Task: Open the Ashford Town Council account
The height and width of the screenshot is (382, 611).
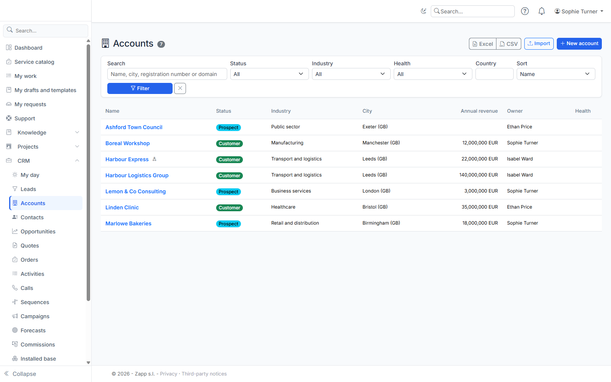Action: click(134, 127)
